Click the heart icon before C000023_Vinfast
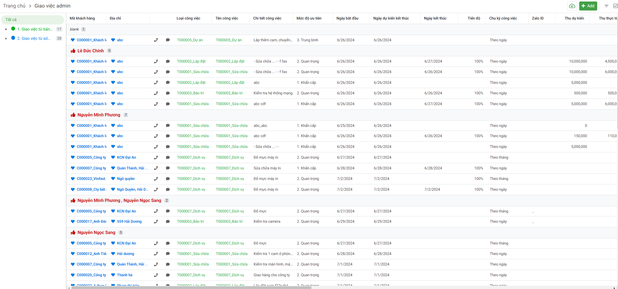 pyautogui.click(x=73, y=179)
